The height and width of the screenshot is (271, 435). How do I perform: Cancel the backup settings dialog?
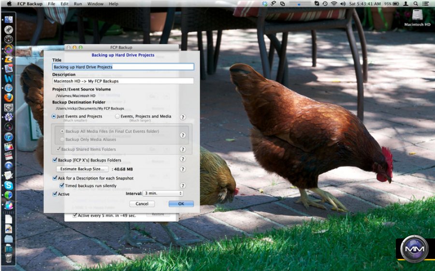(142, 204)
